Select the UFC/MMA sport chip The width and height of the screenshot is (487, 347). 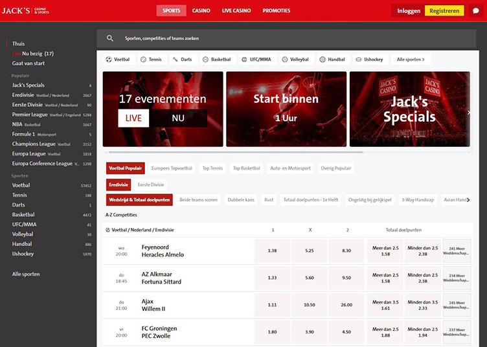coord(256,60)
